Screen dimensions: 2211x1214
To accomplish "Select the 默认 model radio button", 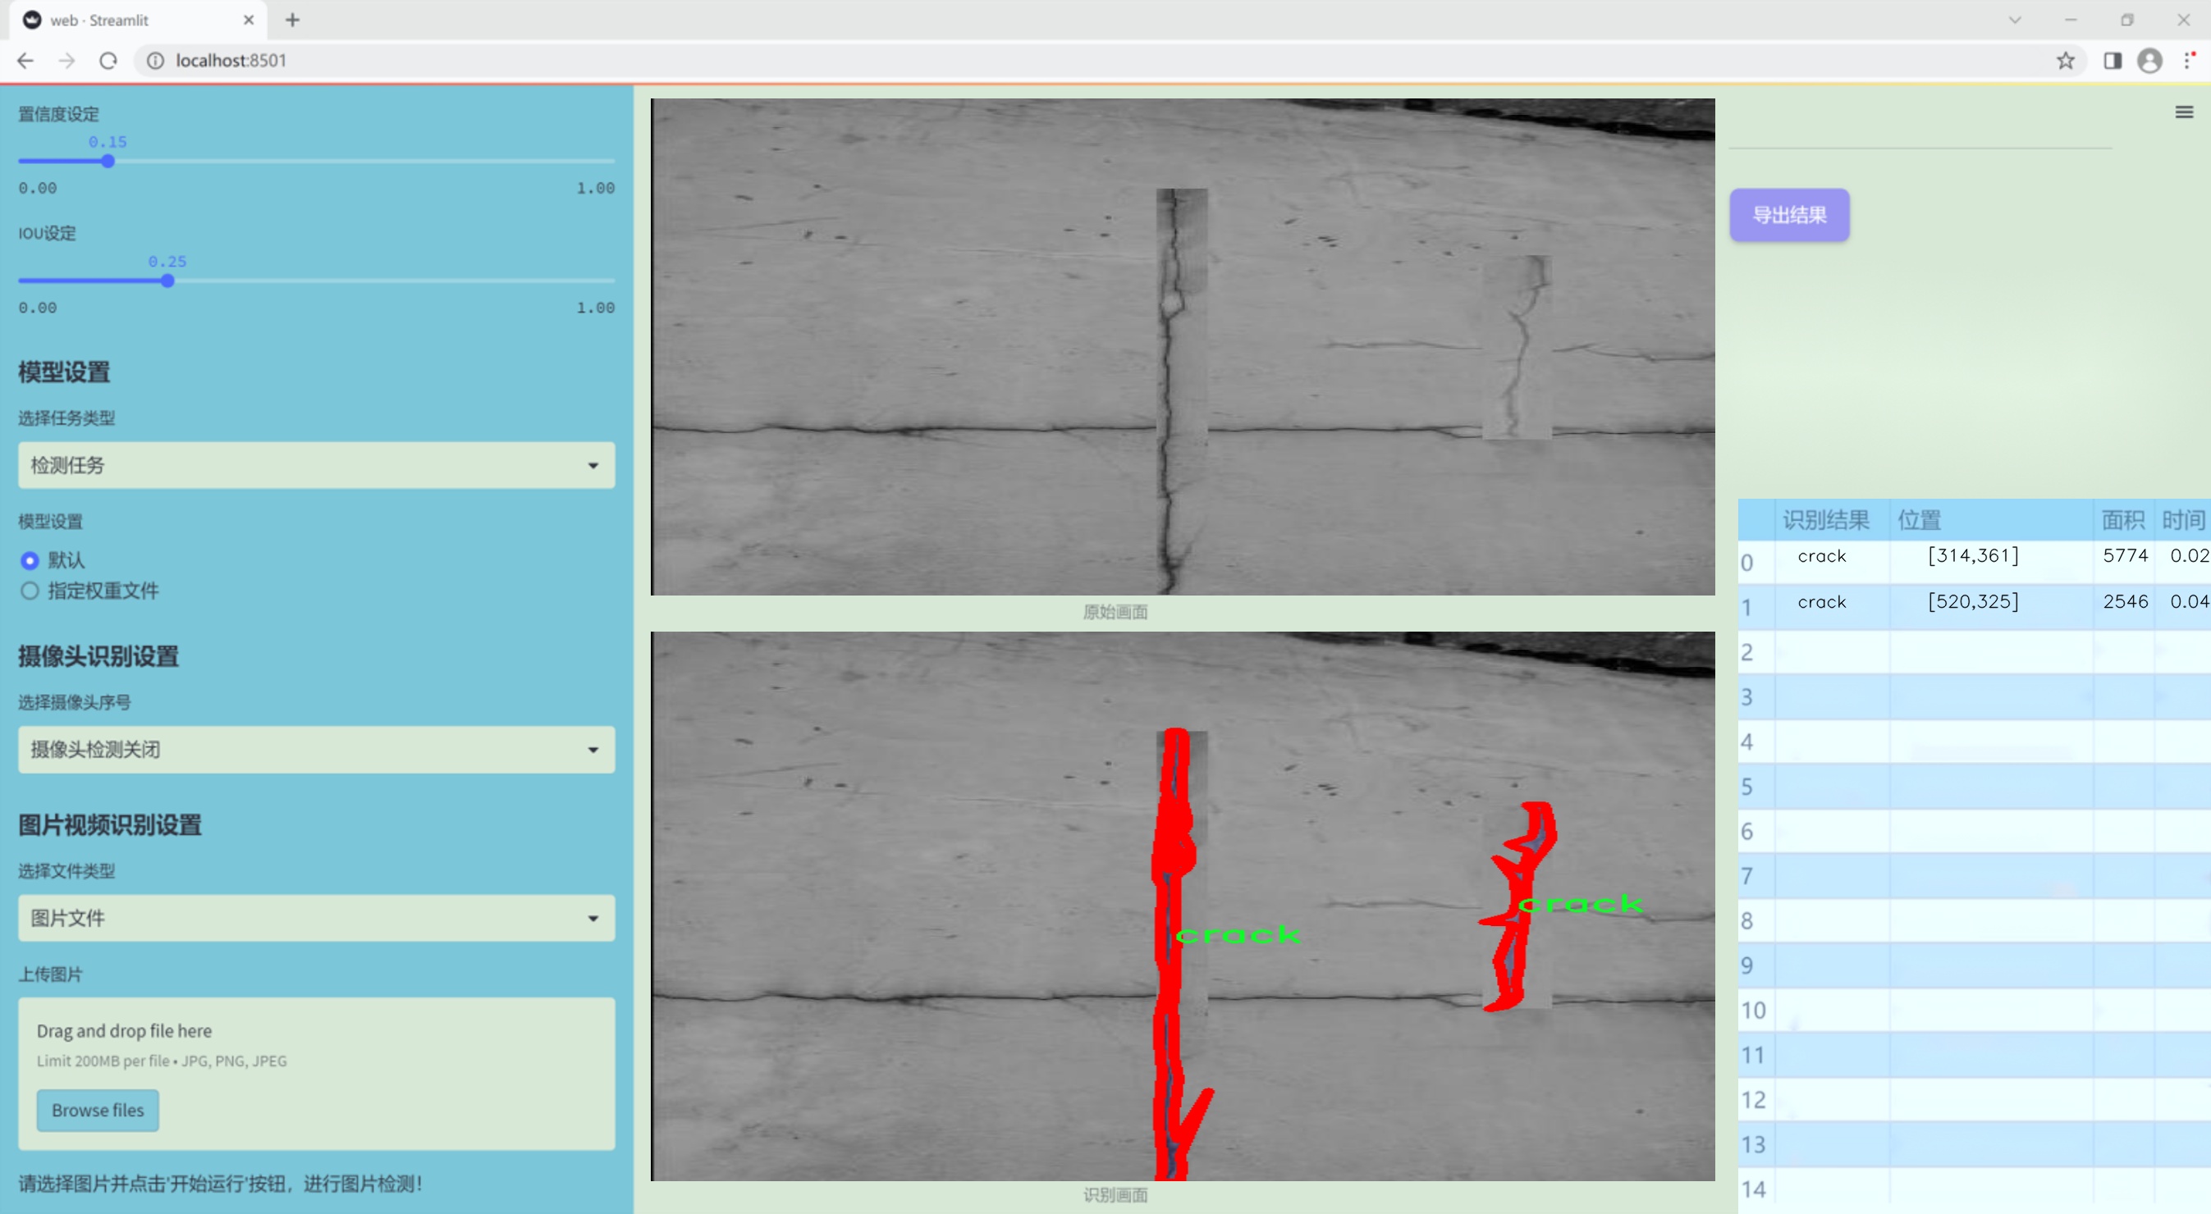I will (x=30, y=560).
